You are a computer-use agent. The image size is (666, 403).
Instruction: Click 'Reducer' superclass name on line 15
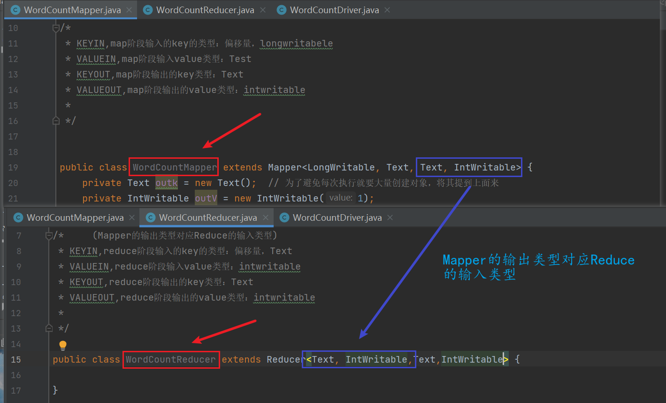point(286,359)
